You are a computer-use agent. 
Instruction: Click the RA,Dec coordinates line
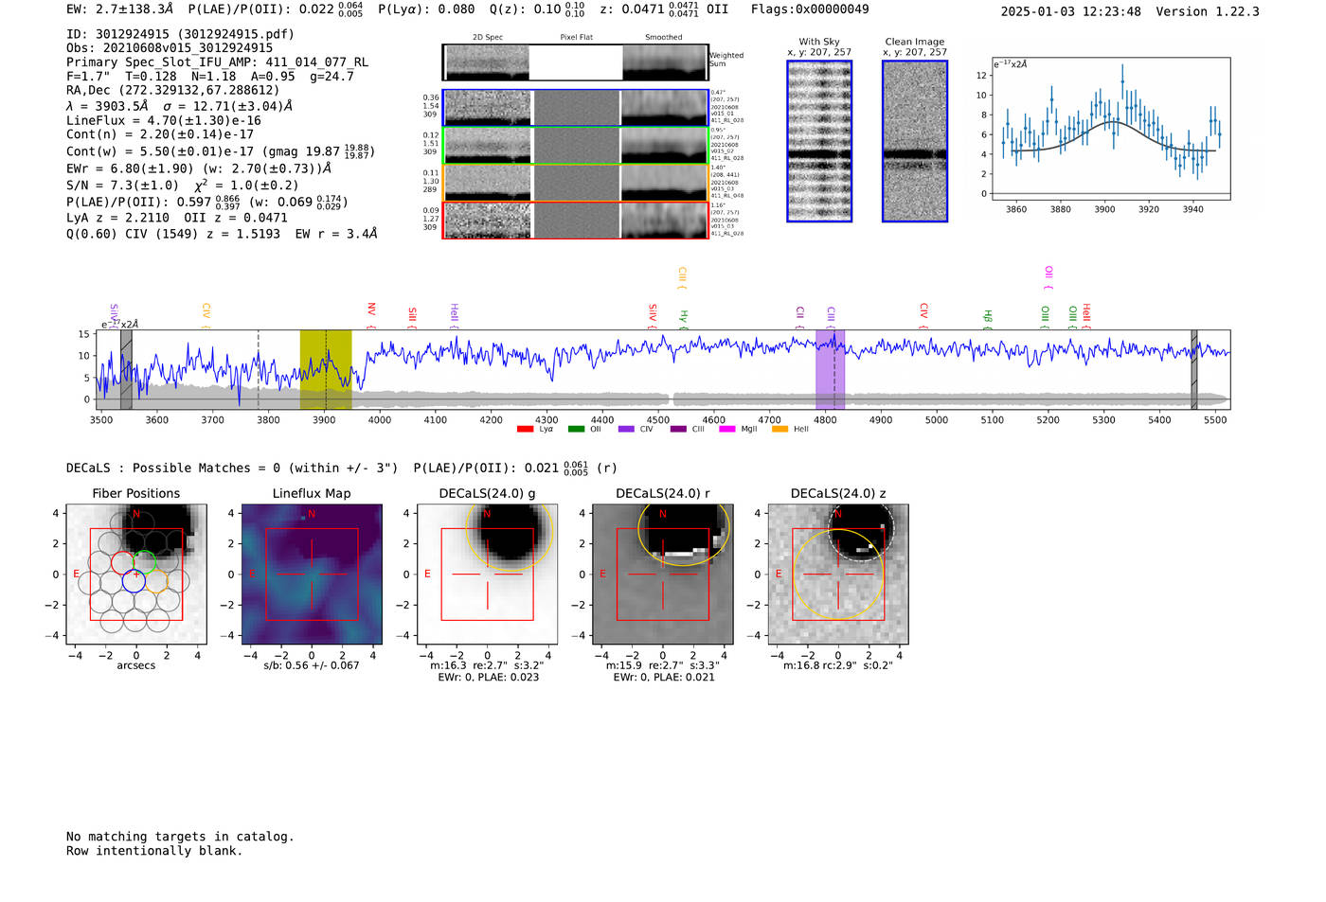pos(173,91)
